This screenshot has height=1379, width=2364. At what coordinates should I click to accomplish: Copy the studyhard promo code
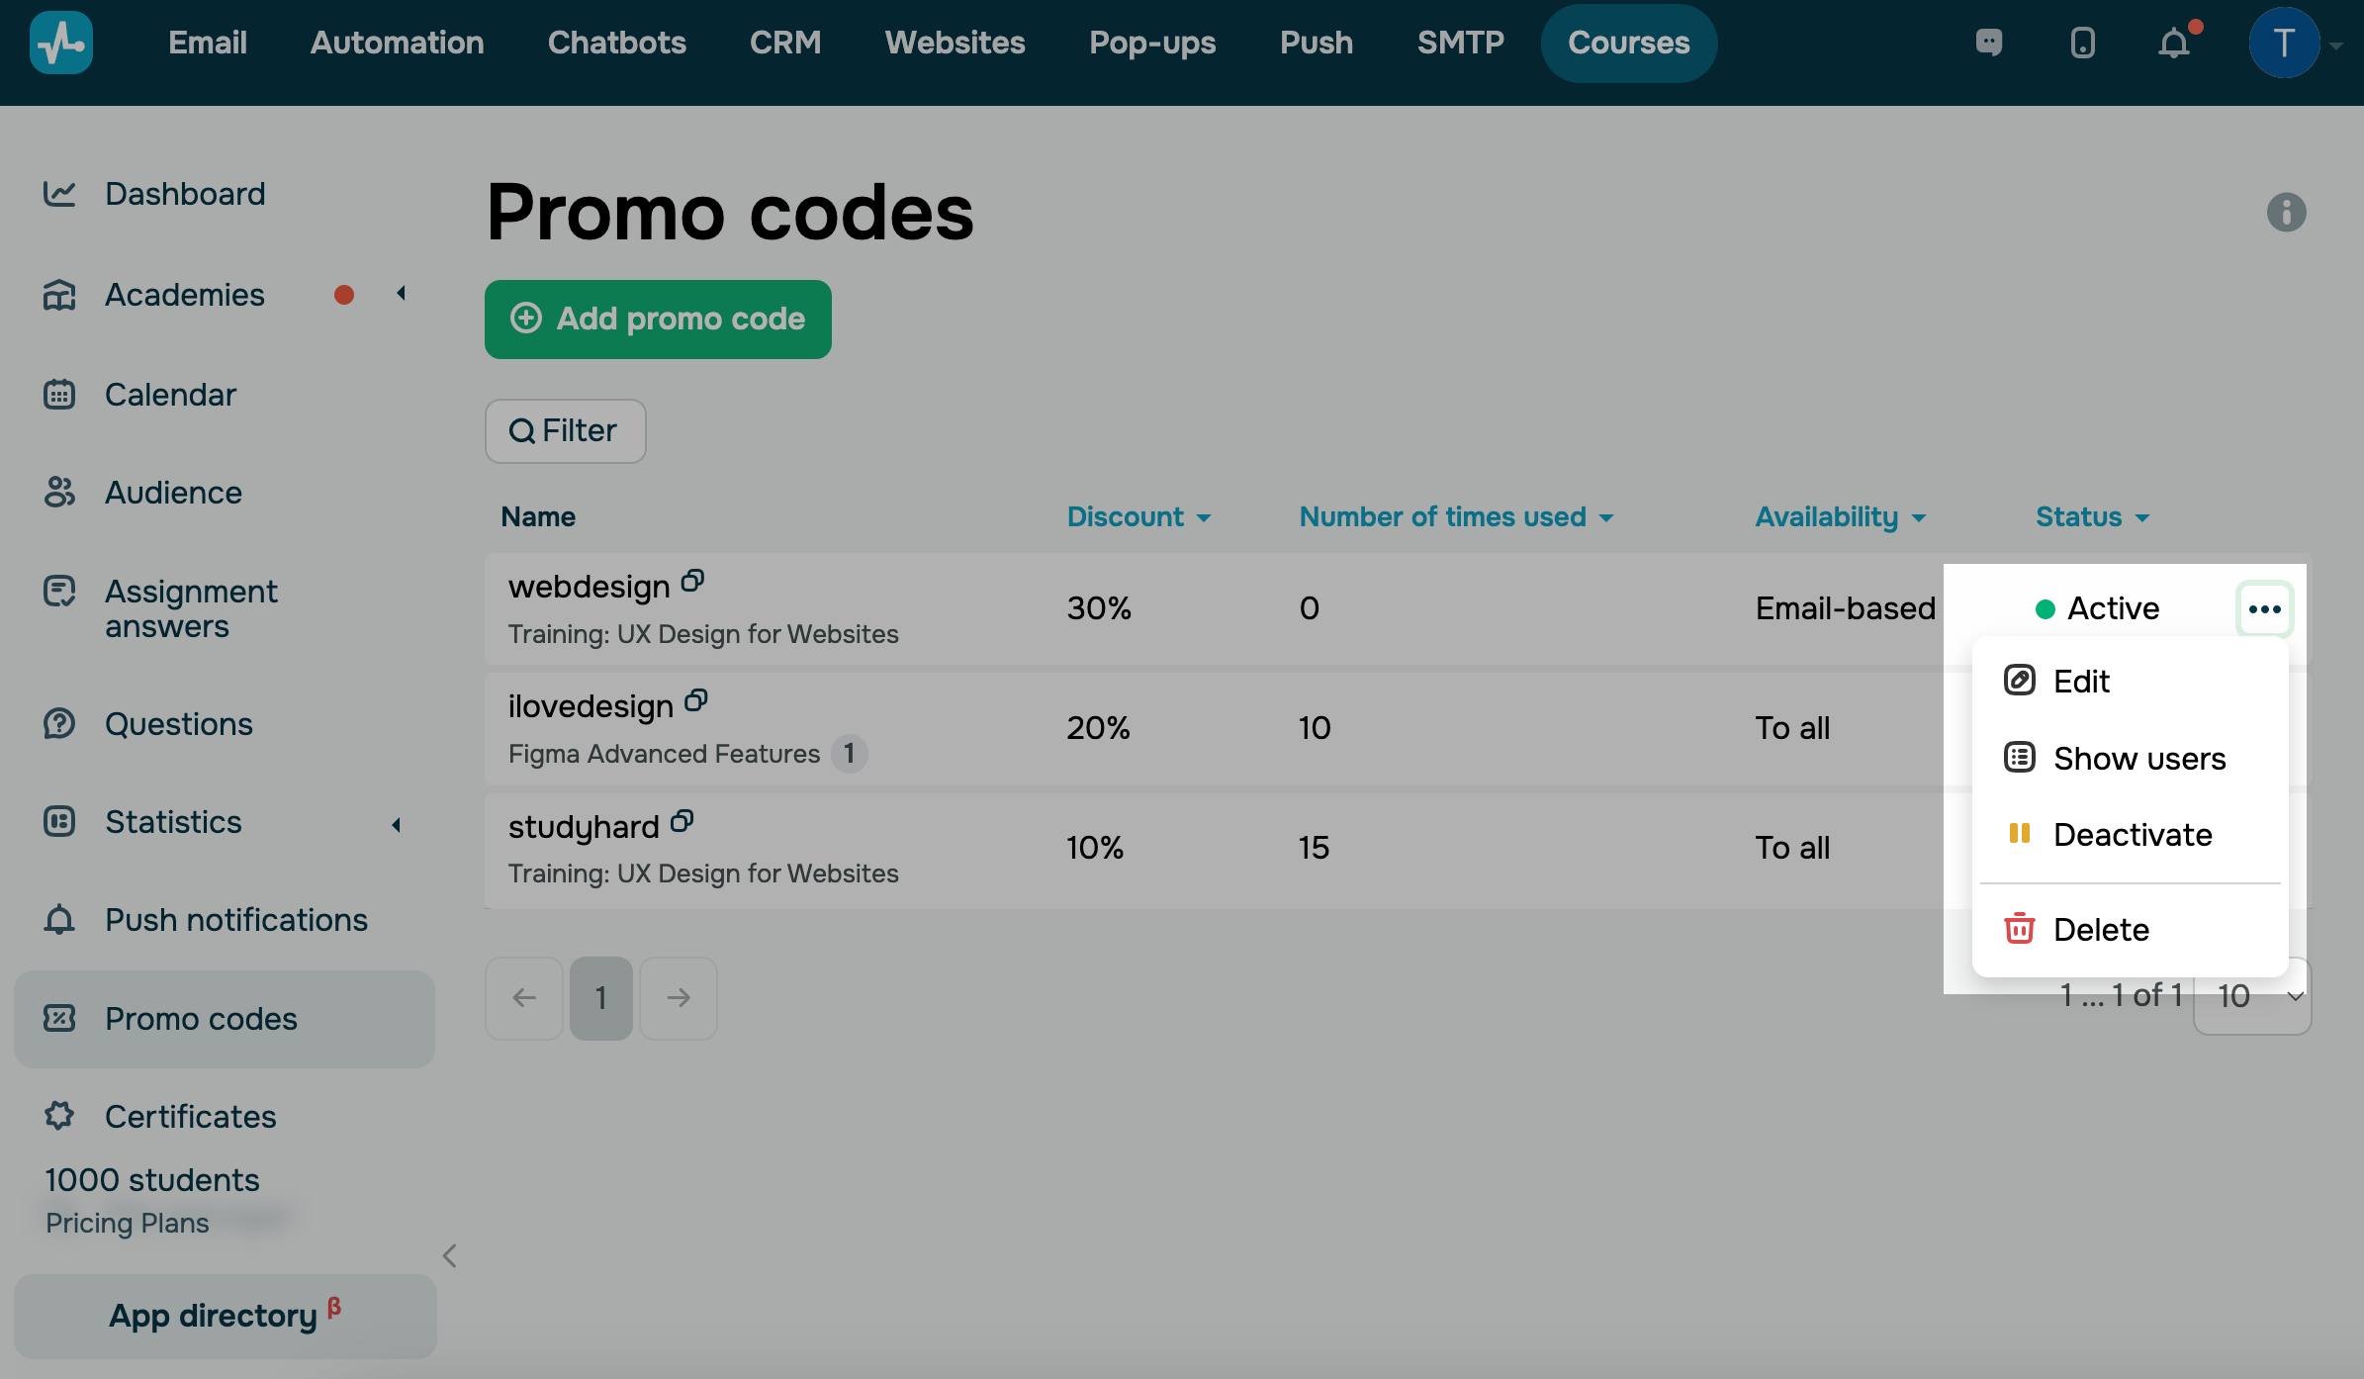click(x=682, y=821)
